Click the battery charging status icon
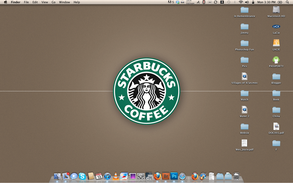293x183 pixels. (x=280, y=2)
